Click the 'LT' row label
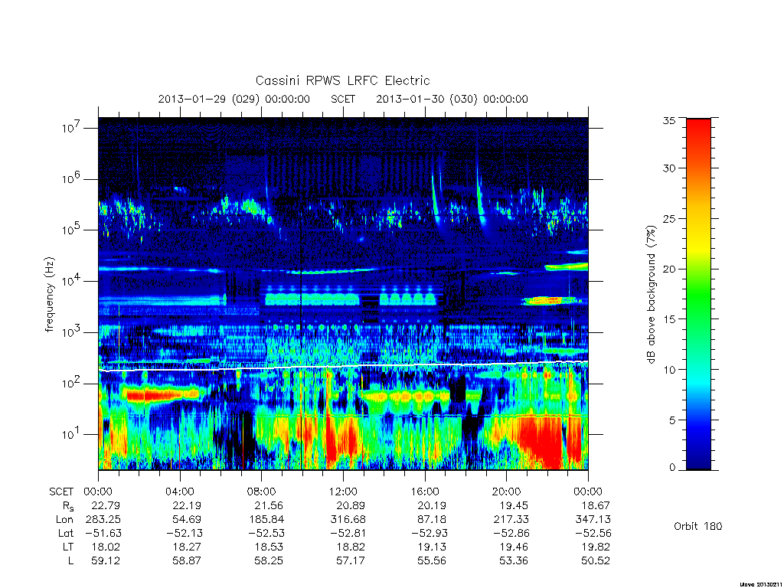 [68, 547]
